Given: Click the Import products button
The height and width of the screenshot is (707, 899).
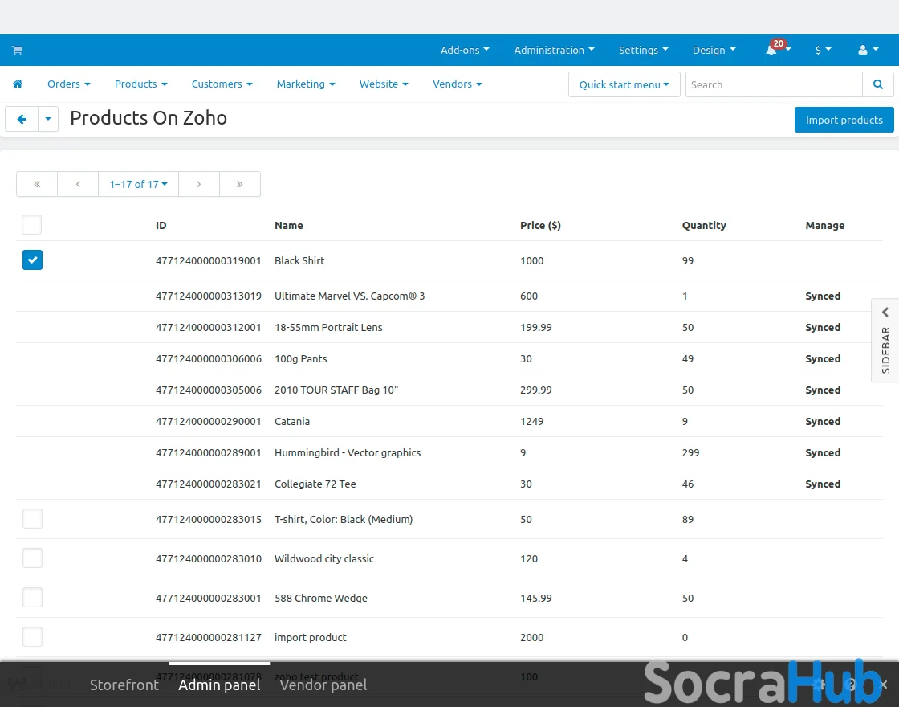Looking at the screenshot, I should coord(844,120).
